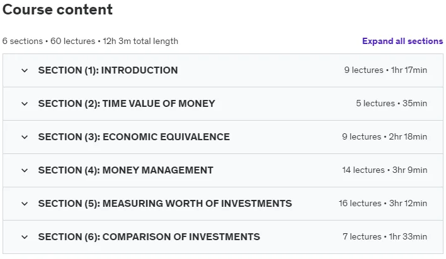Select SECTION (4): MONEY MANAGEMENT title
The image size is (446, 259).
[126, 170]
